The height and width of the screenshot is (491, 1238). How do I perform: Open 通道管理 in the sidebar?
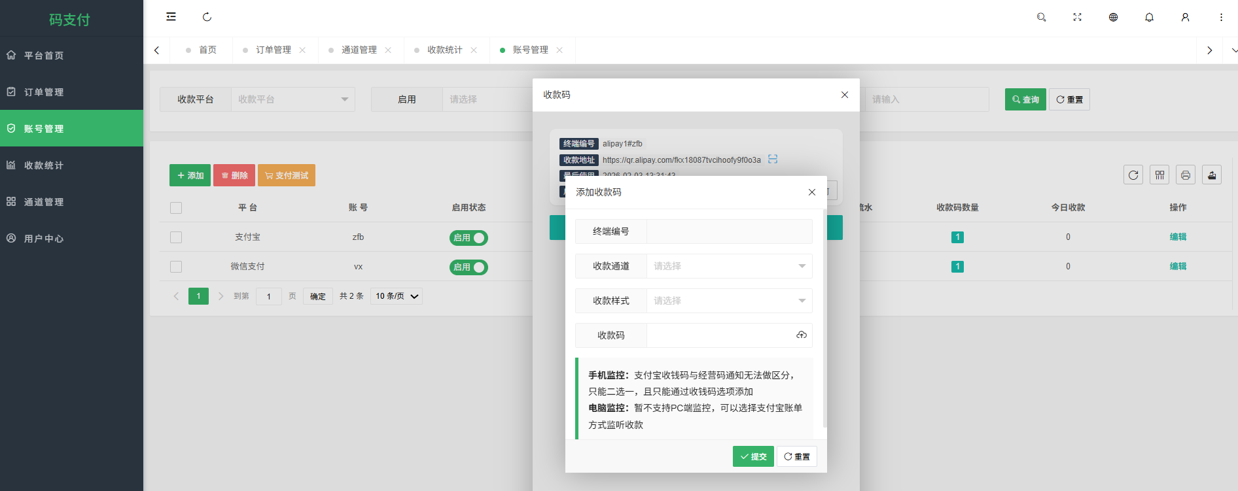pos(71,201)
